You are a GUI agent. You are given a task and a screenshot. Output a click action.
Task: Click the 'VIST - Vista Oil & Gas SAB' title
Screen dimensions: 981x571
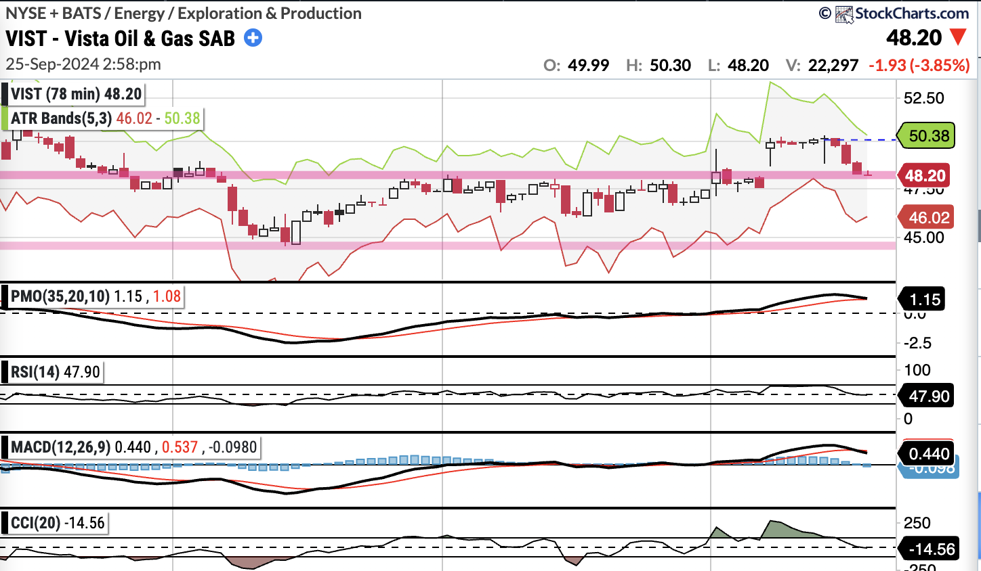pos(121,39)
